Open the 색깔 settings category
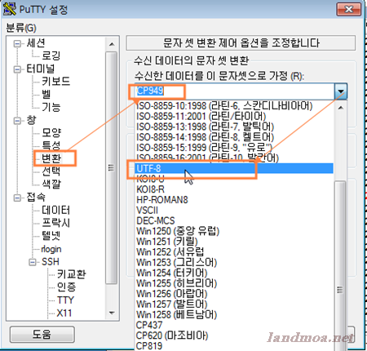This screenshot has height=351, width=367. click(x=51, y=184)
